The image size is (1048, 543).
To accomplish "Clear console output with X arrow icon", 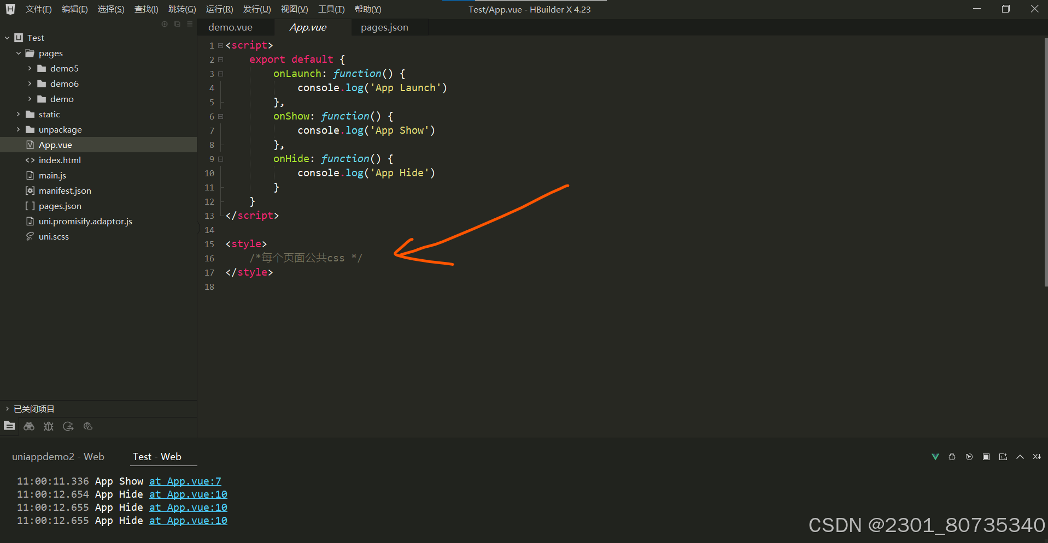I will 1037,457.
